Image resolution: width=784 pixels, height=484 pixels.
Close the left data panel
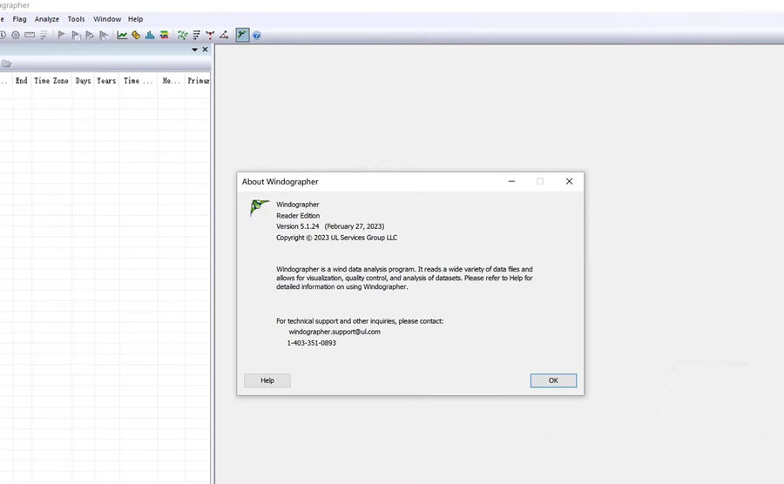coord(205,50)
